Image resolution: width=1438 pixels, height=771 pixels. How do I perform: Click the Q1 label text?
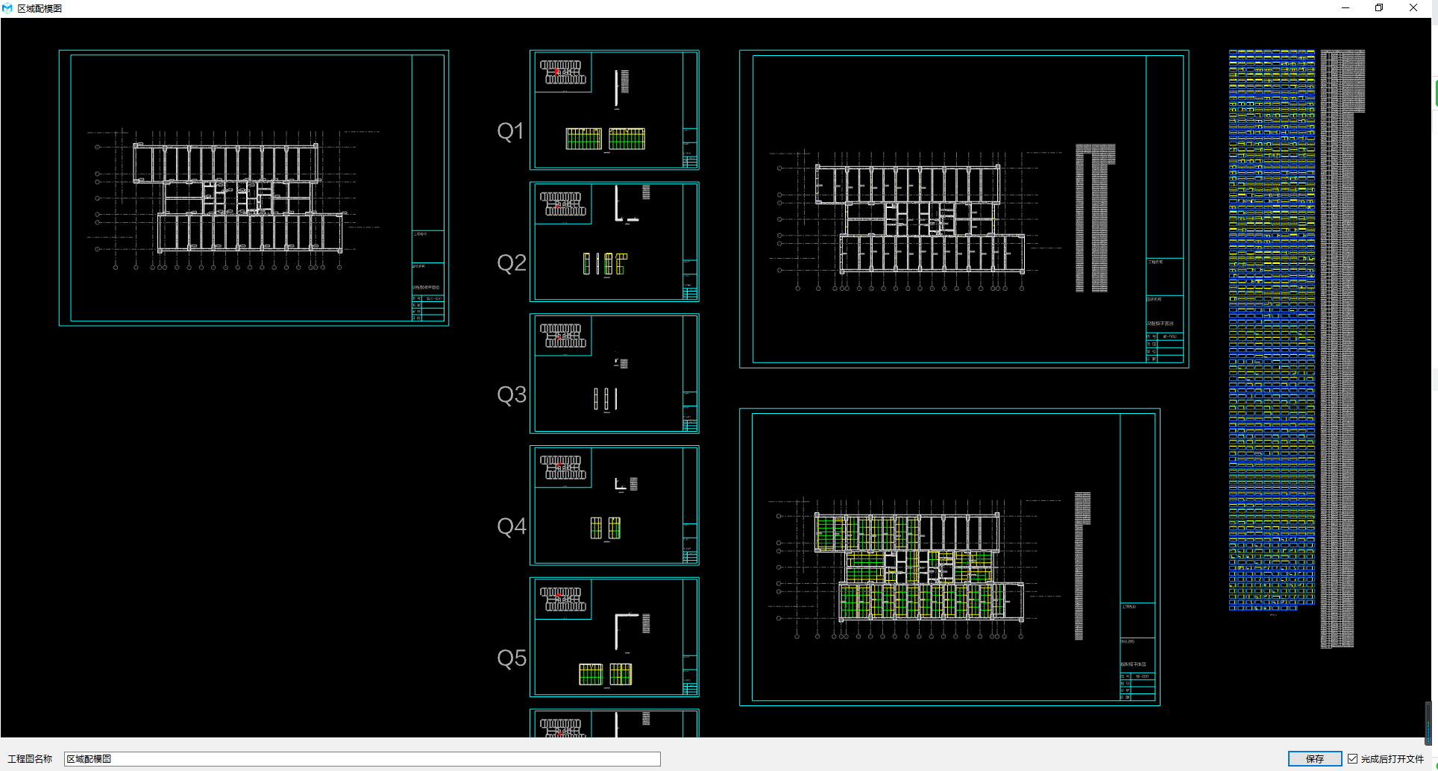[510, 131]
